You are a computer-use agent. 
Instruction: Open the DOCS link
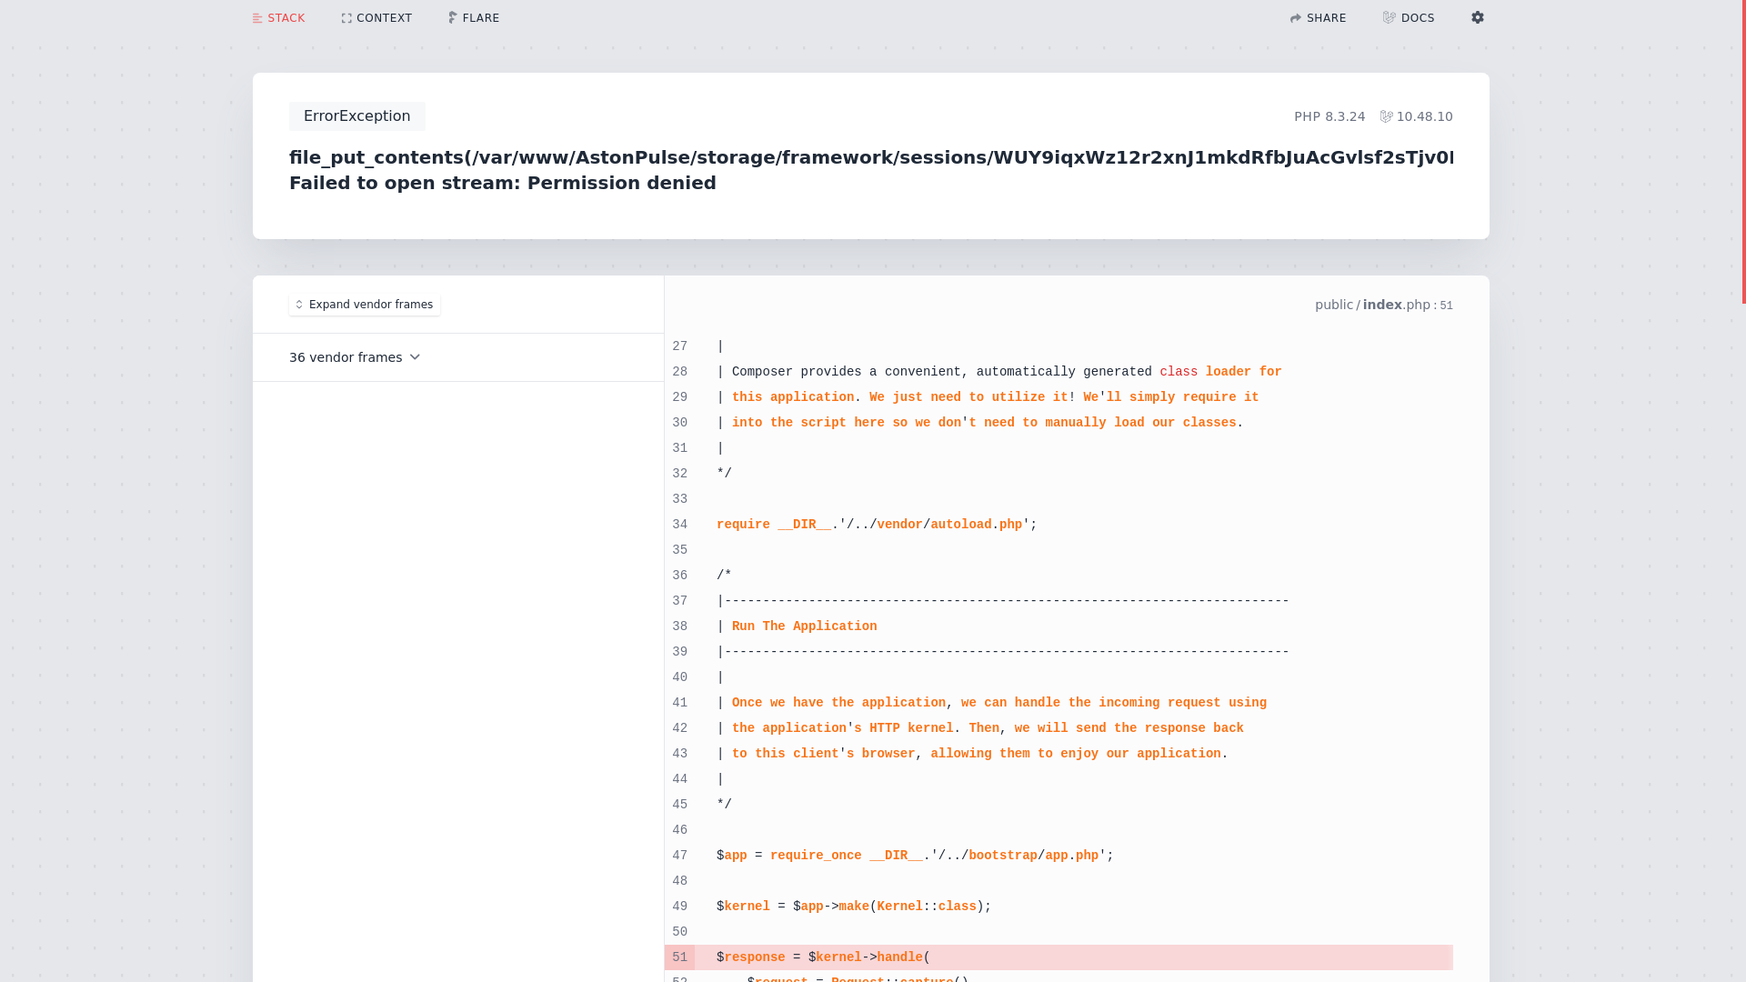tap(1409, 18)
